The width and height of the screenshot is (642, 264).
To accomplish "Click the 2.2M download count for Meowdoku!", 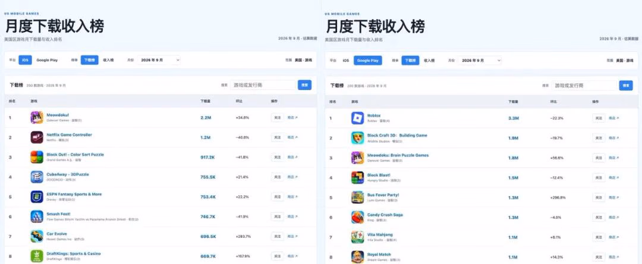I will pyautogui.click(x=205, y=118).
